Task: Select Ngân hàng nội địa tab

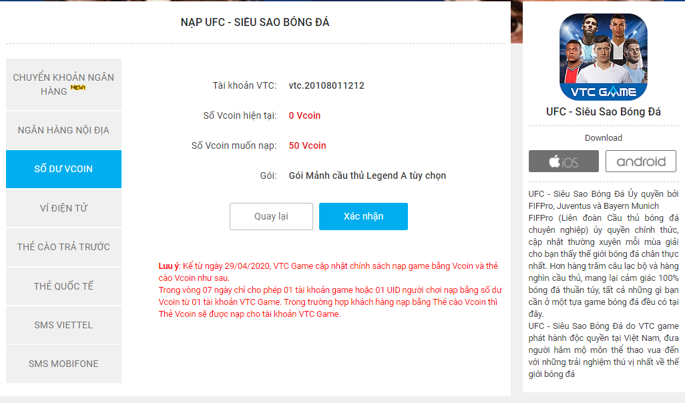Action: pos(64,130)
